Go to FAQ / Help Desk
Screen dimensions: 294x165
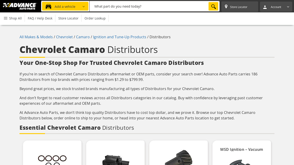40,18
